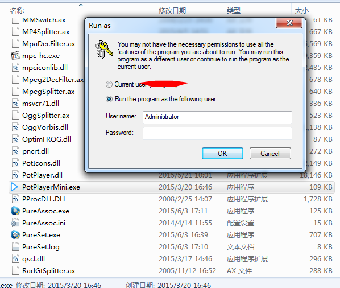
Task: Click into the Password field
Action: point(217,133)
